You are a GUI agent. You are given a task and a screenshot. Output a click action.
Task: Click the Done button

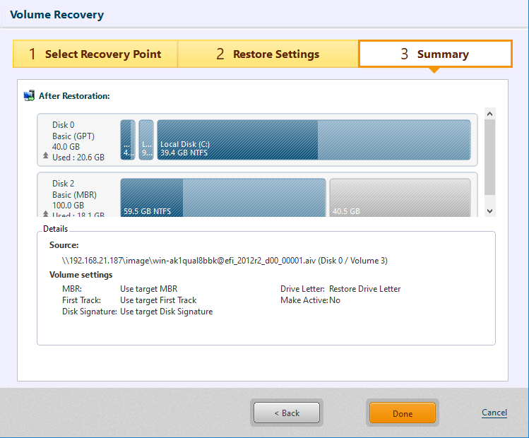click(403, 413)
